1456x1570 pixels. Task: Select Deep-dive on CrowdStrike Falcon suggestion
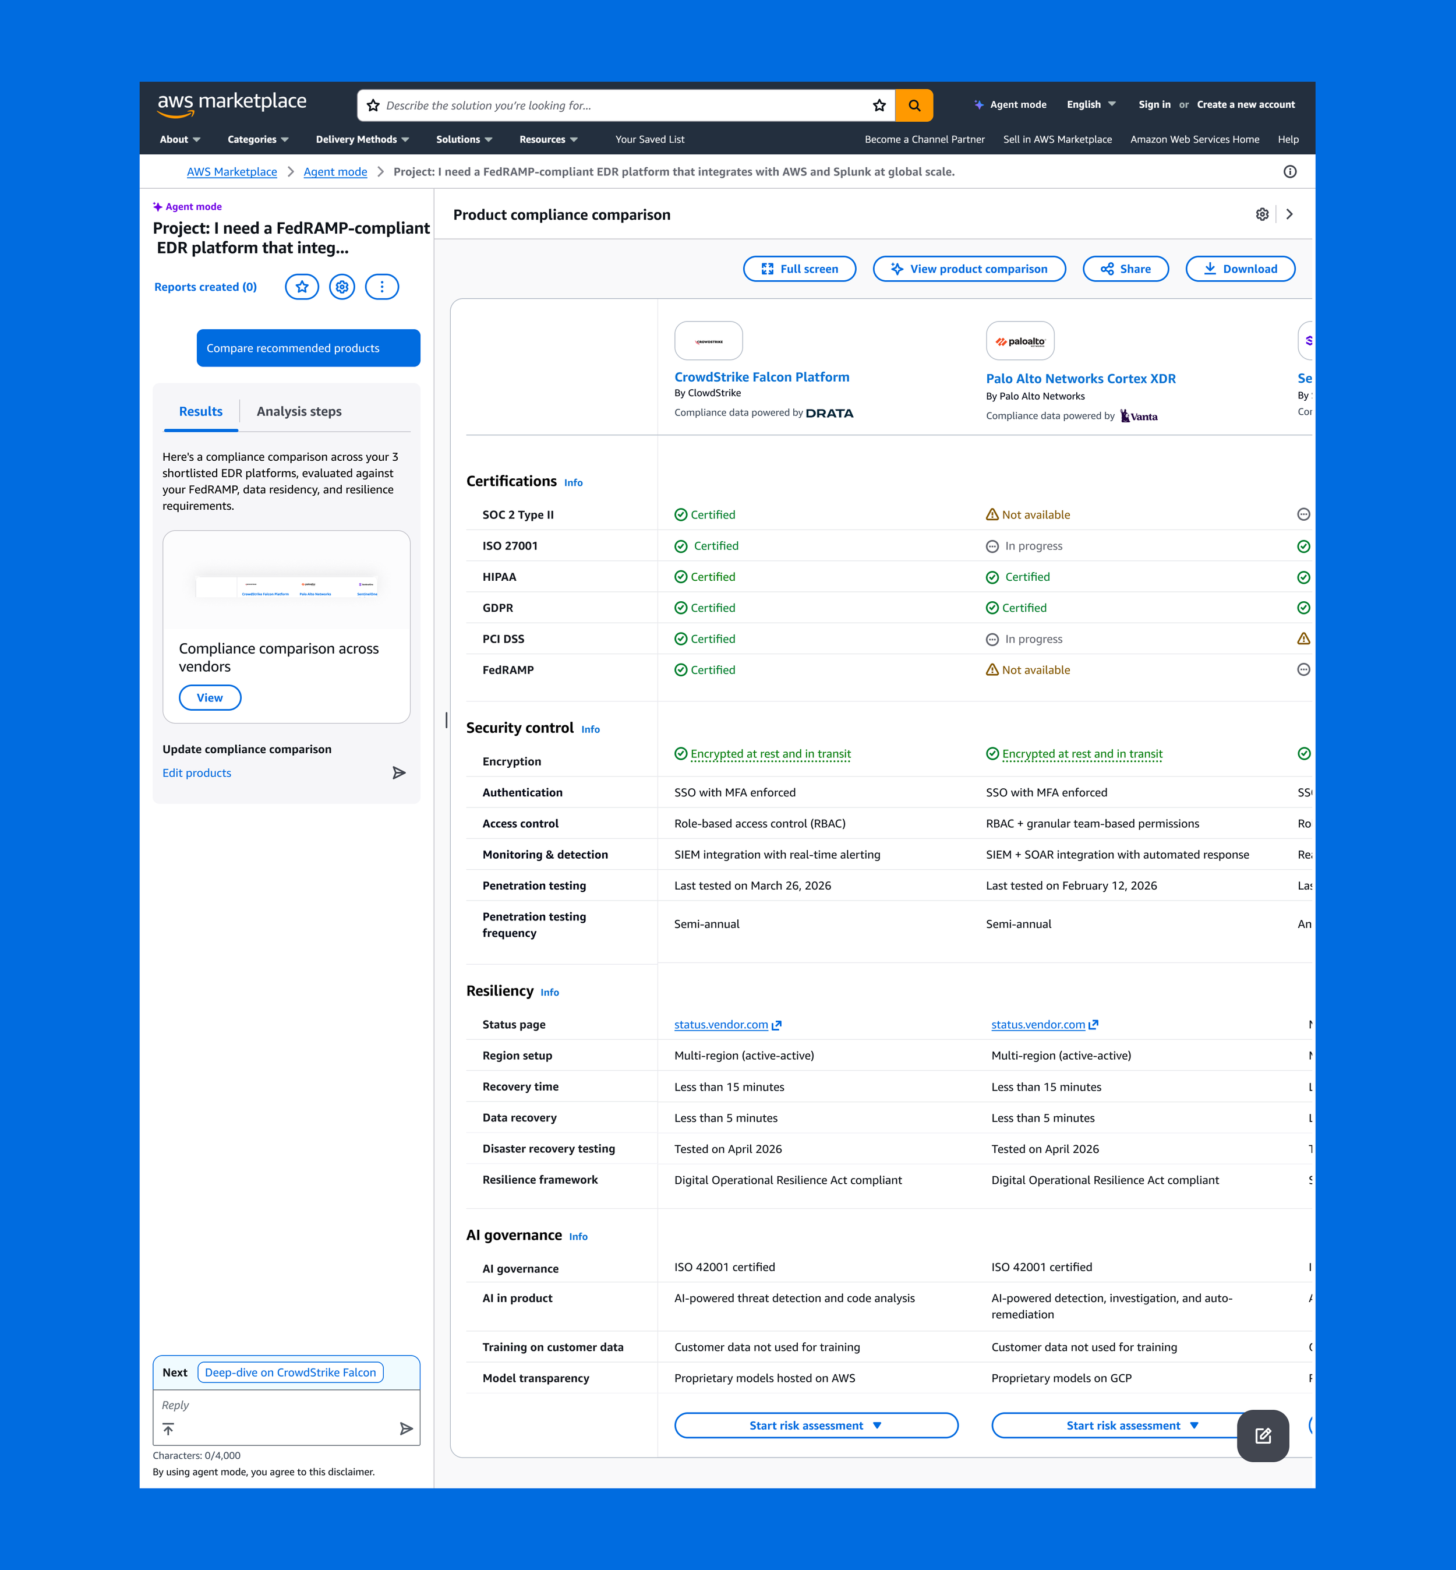pos(290,1372)
